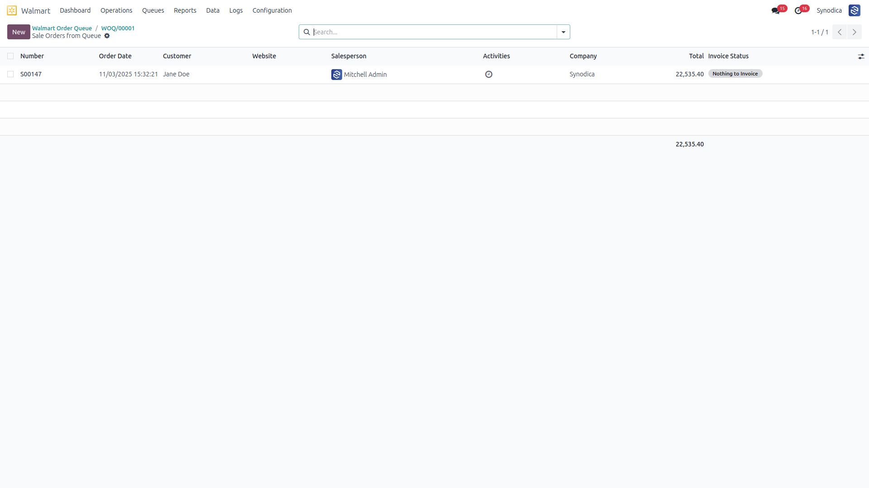Sort by the Company column header
The width and height of the screenshot is (869, 488).
pyautogui.click(x=583, y=56)
